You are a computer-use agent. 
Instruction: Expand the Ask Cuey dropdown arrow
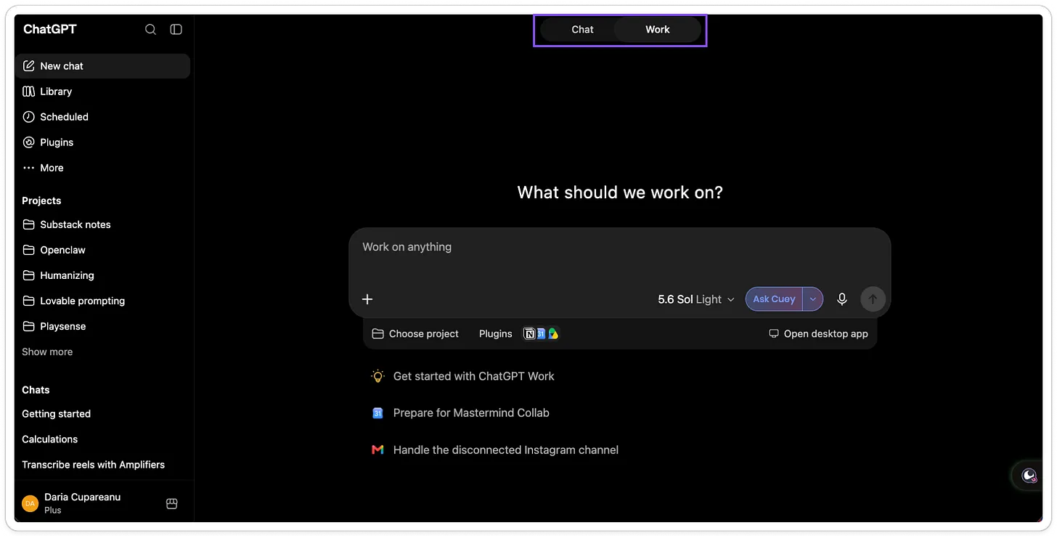[x=813, y=299]
